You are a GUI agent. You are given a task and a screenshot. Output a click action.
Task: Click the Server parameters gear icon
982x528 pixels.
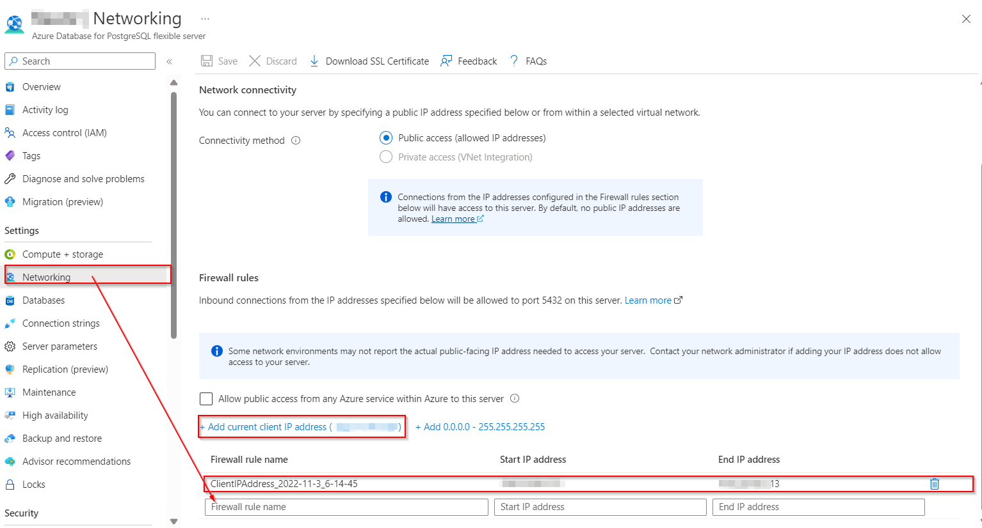click(10, 346)
